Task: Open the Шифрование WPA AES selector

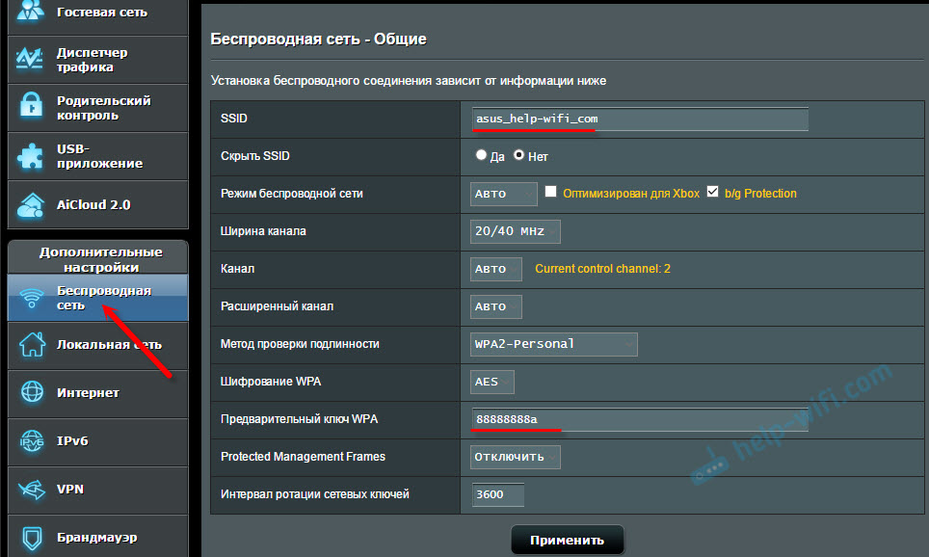Action: click(491, 382)
